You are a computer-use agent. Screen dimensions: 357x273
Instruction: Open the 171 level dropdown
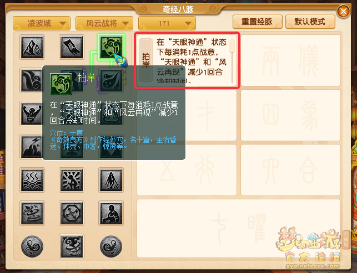click(167, 23)
